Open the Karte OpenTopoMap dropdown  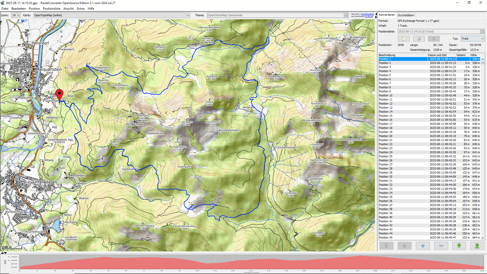pos(112,15)
